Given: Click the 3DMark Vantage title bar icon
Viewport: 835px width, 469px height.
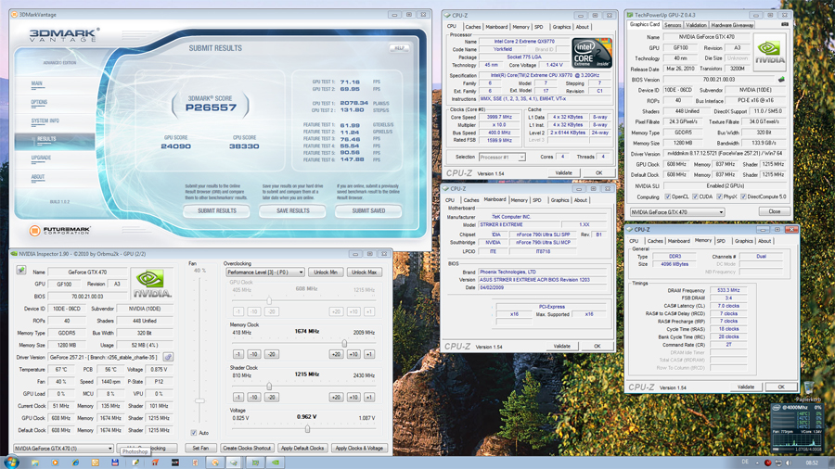Looking at the screenshot, I should 14,15.
